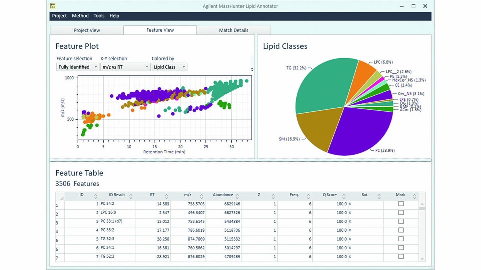This screenshot has width=481, height=270.
Task: Click the MassHunter app icon in title bar
Action: coord(53,6)
